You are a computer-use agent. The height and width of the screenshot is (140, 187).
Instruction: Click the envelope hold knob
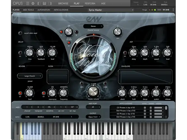tap(133, 93)
